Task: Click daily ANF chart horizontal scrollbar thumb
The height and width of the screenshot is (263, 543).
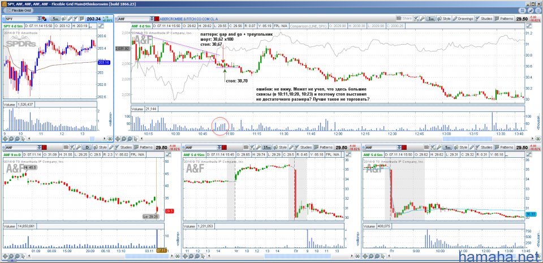Action: tap(146, 256)
